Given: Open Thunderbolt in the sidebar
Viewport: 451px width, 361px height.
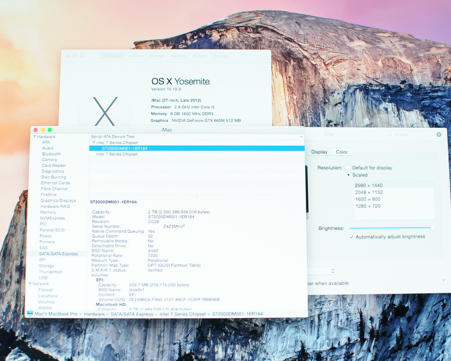Looking at the screenshot, I should 50,272.
